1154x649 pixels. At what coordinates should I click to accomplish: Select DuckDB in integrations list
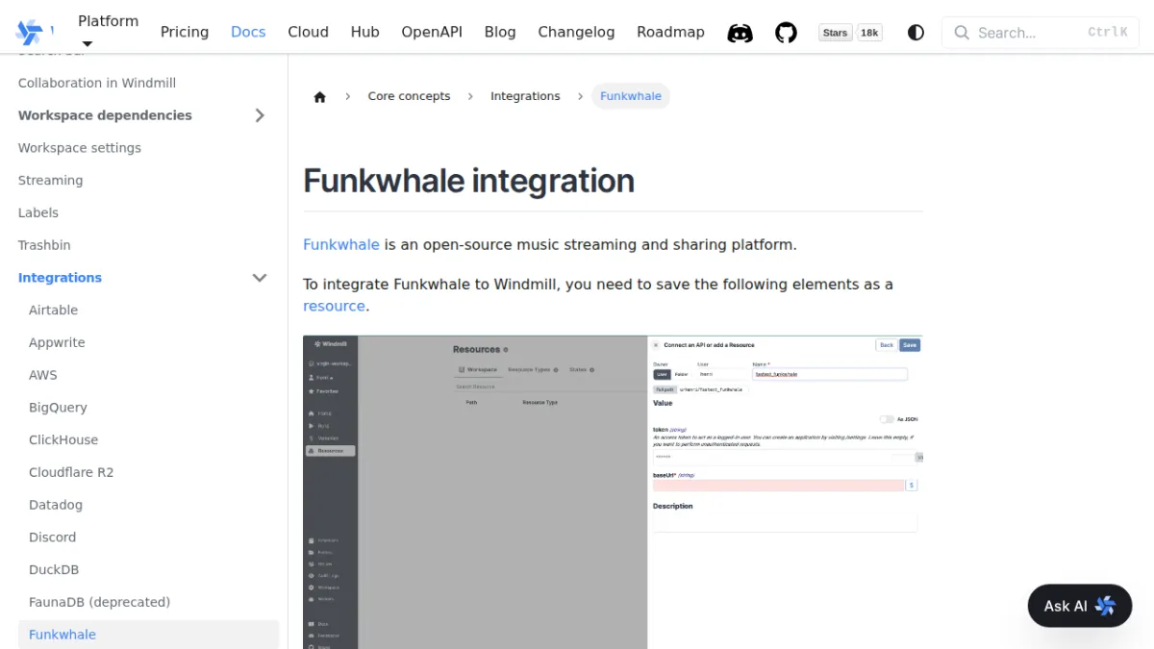(x=54, y=569)
